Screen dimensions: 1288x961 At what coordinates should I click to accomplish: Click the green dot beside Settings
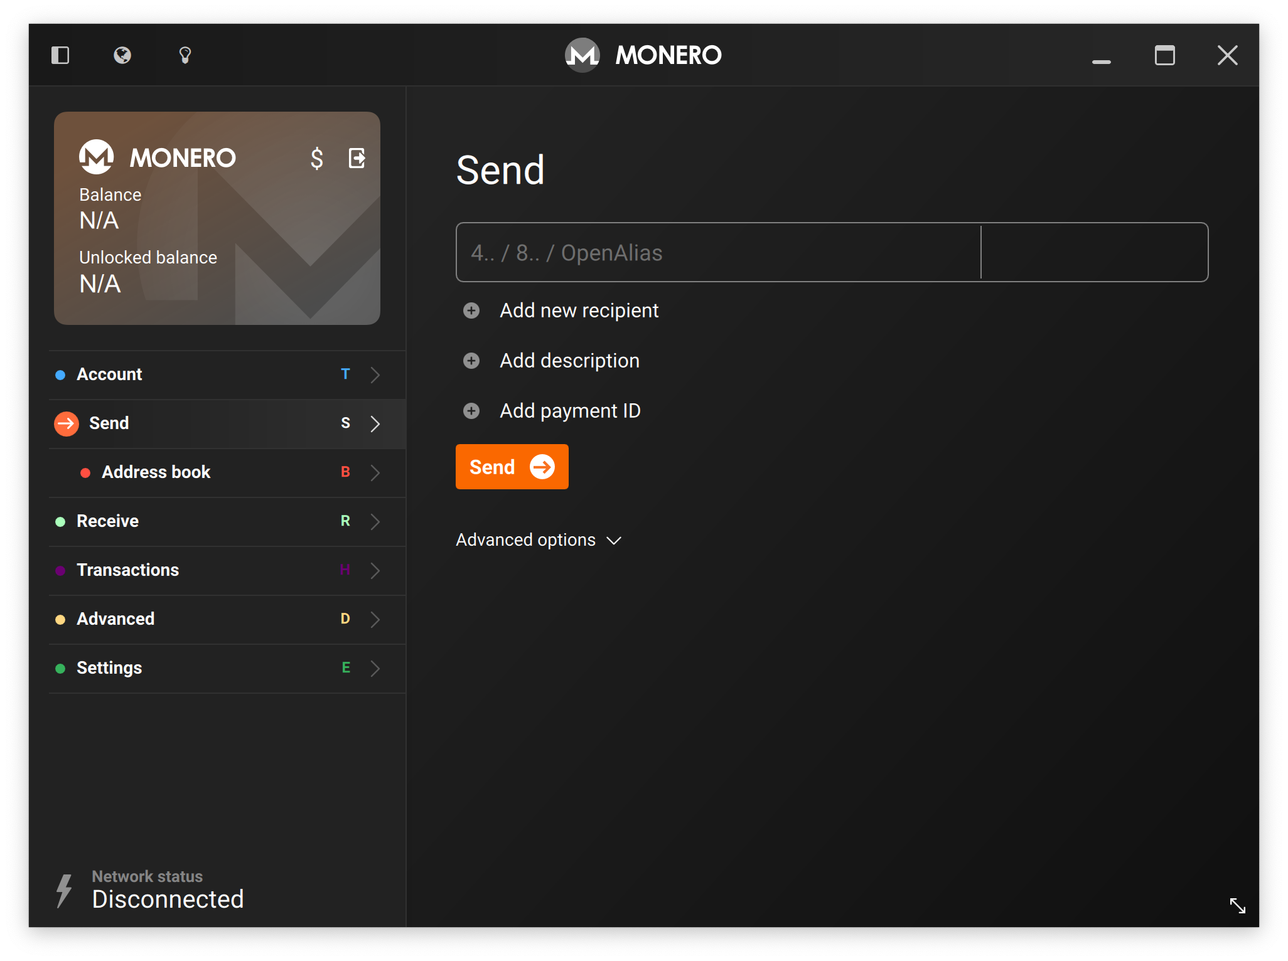(60, 669)
